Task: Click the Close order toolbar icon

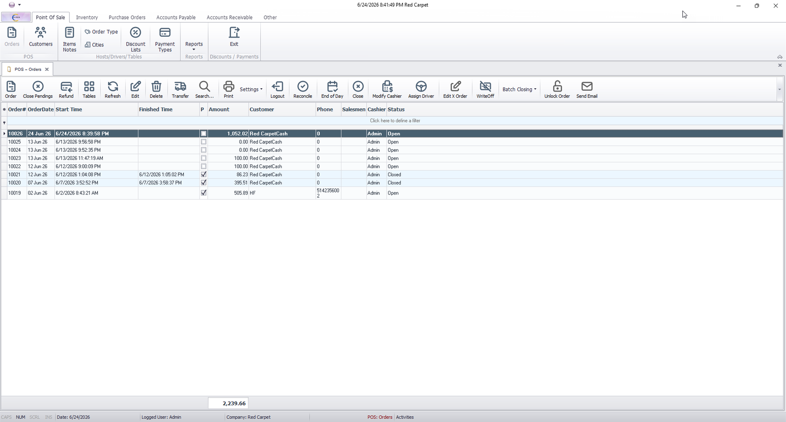Action: (x=358, y=90)
